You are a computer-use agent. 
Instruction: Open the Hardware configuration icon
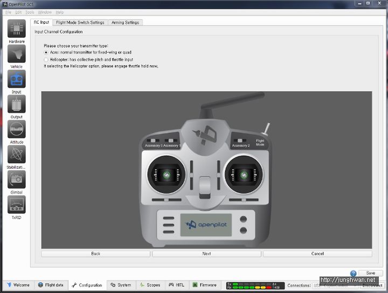[x=16, y=29]
